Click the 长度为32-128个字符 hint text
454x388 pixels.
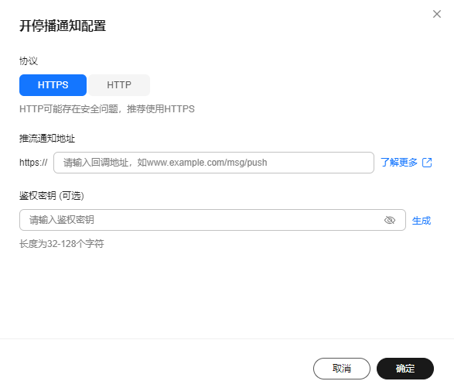tap(61, 244)
